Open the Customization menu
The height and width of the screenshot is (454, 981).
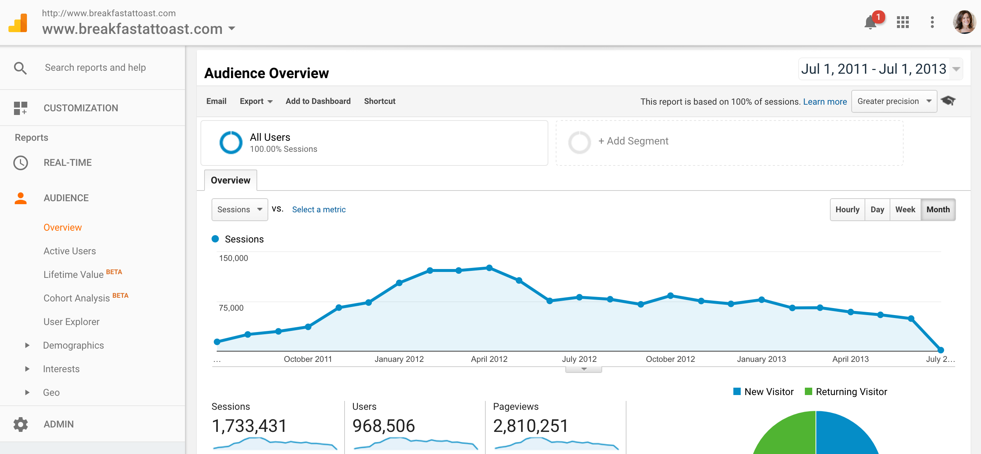pos(81,108)
